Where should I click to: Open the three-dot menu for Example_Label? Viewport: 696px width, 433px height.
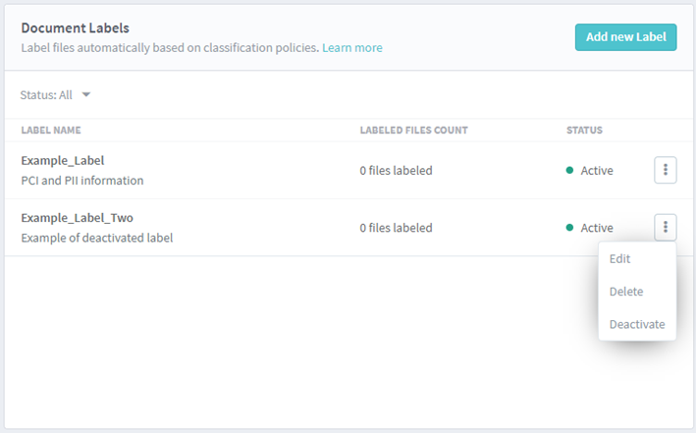pos(665,170)
